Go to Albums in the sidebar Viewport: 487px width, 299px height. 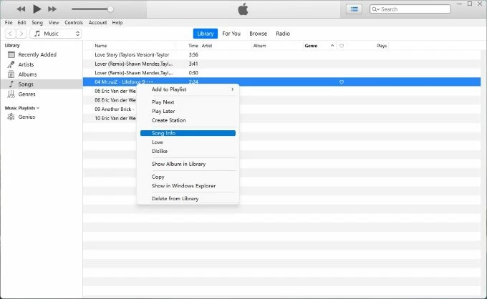coord(26,74)
